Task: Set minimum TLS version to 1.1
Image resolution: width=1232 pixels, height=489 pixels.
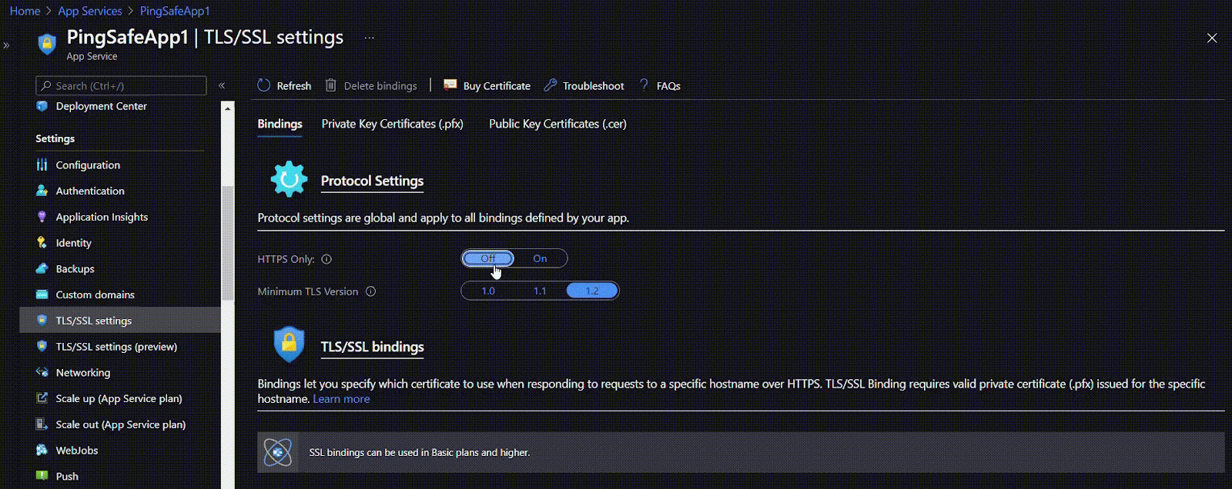Action: coord(540,291)
